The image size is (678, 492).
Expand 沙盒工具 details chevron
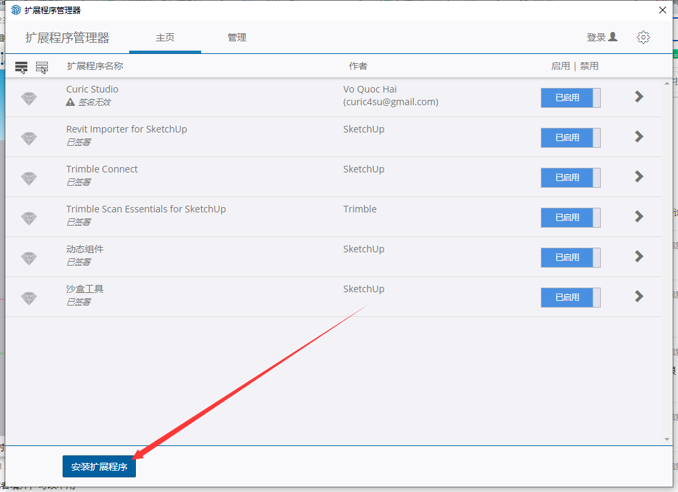click(x=639, y=296)
